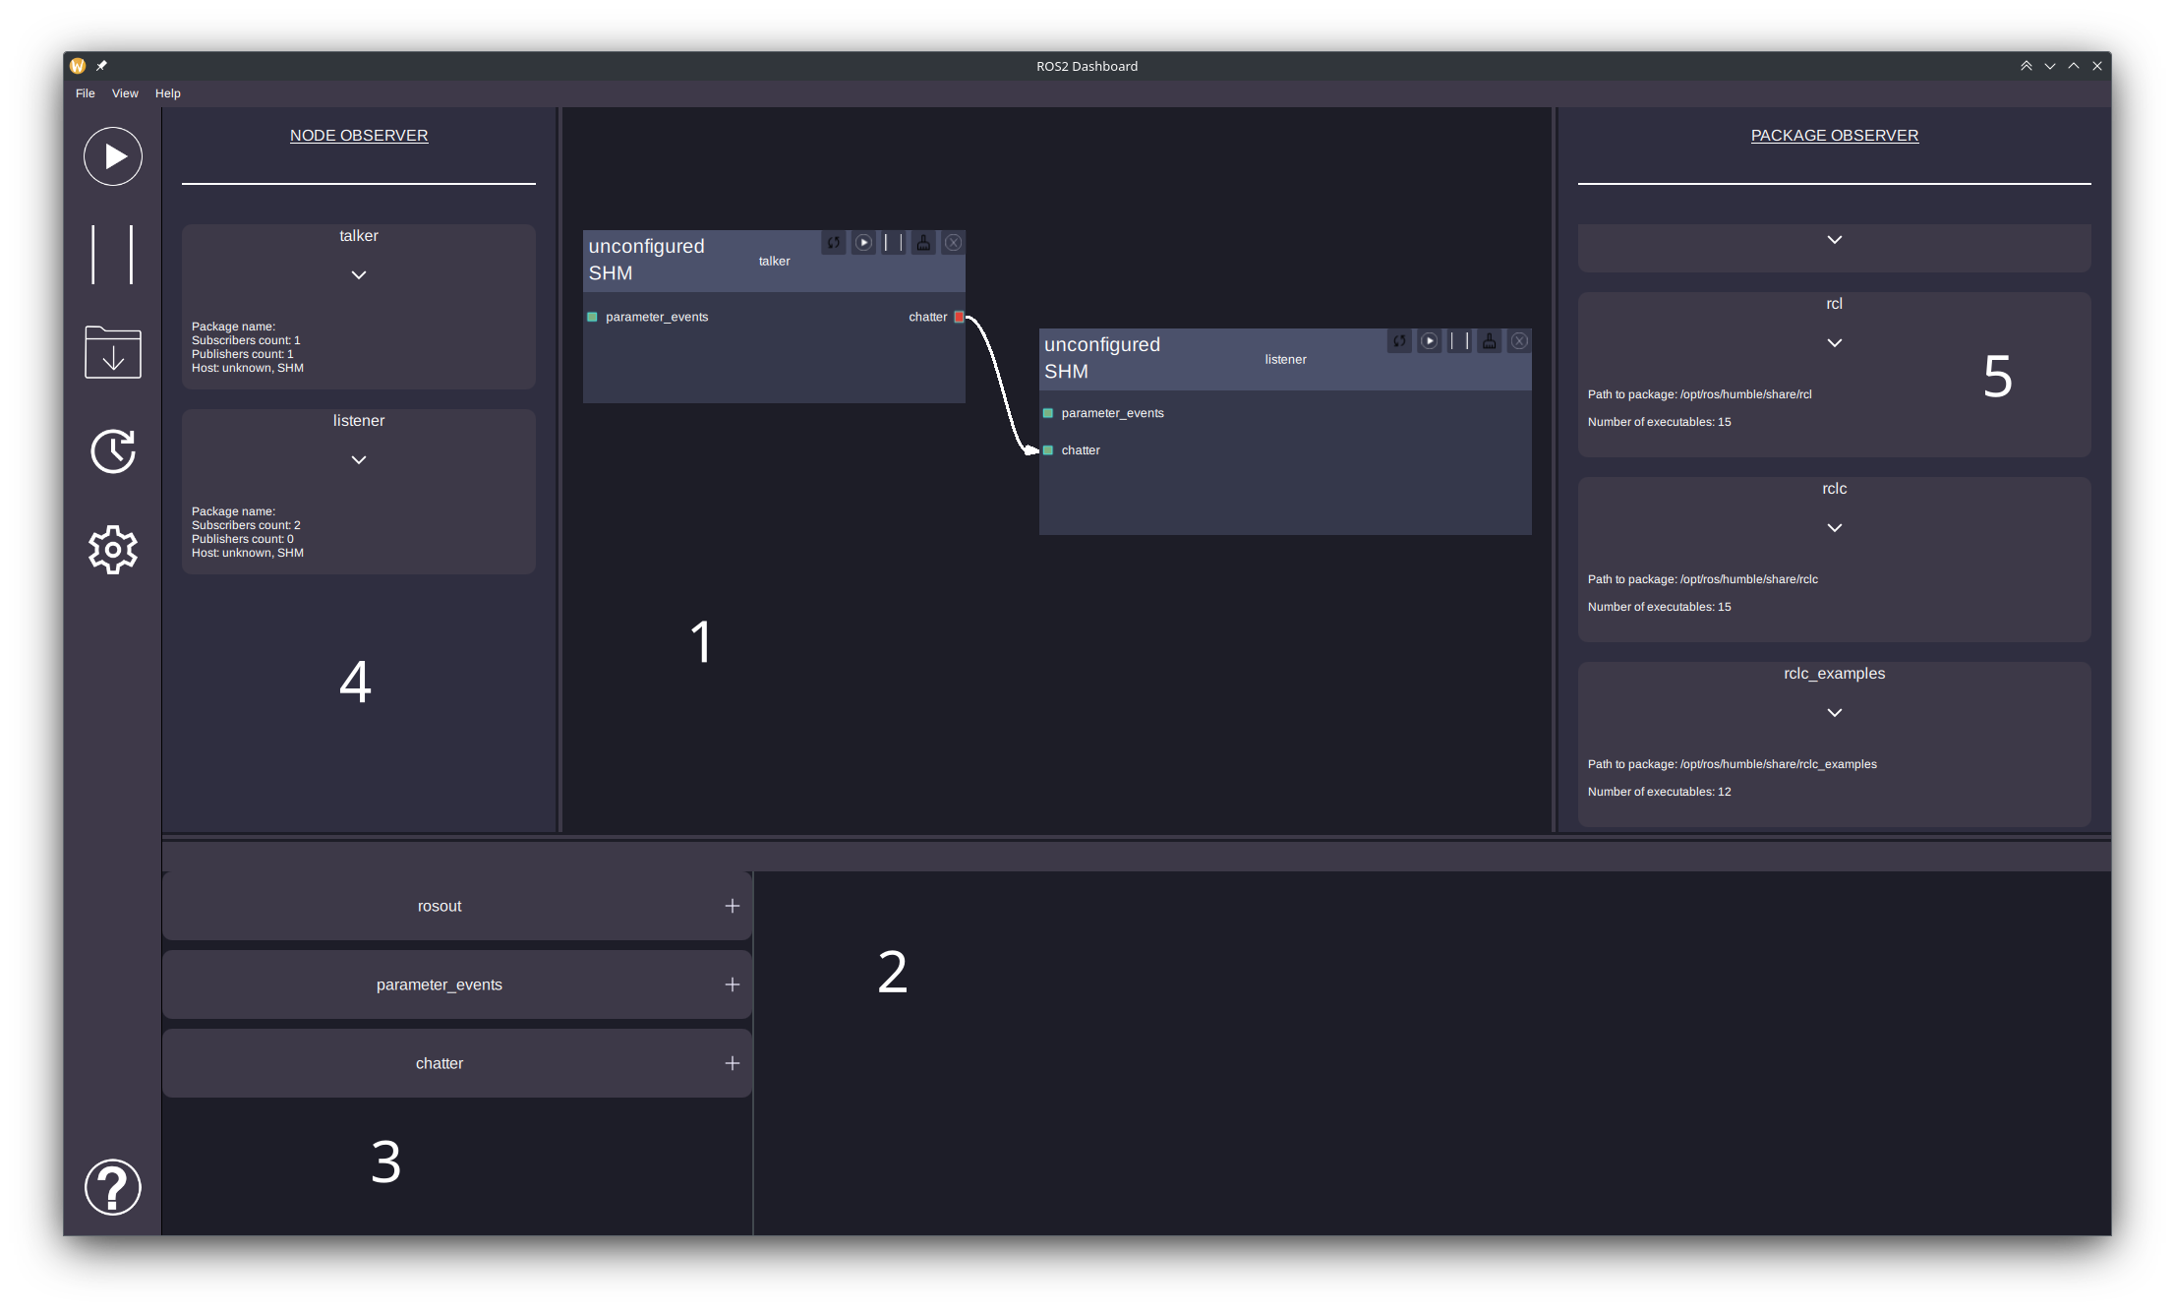Click the pause icon on listener node
Screen dimensions: 2175x1311
1459,341
